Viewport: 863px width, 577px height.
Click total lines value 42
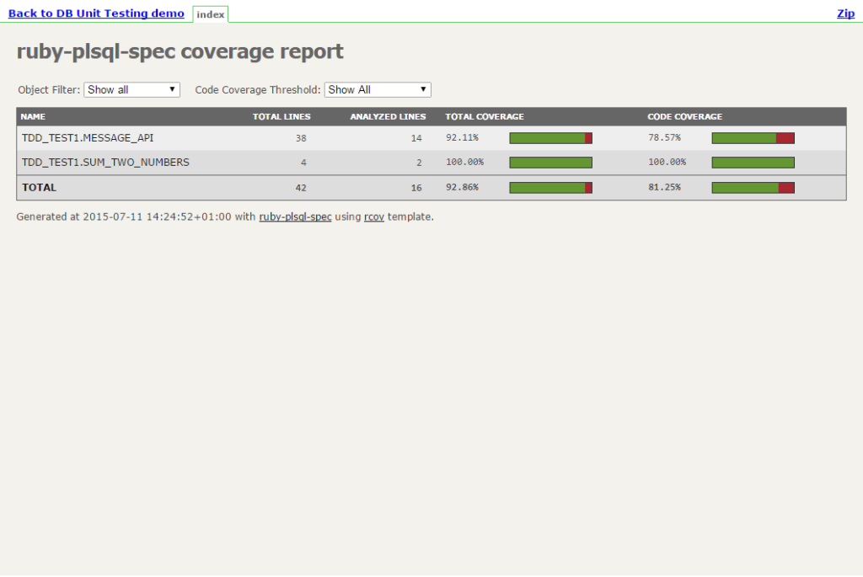[301, 188]
